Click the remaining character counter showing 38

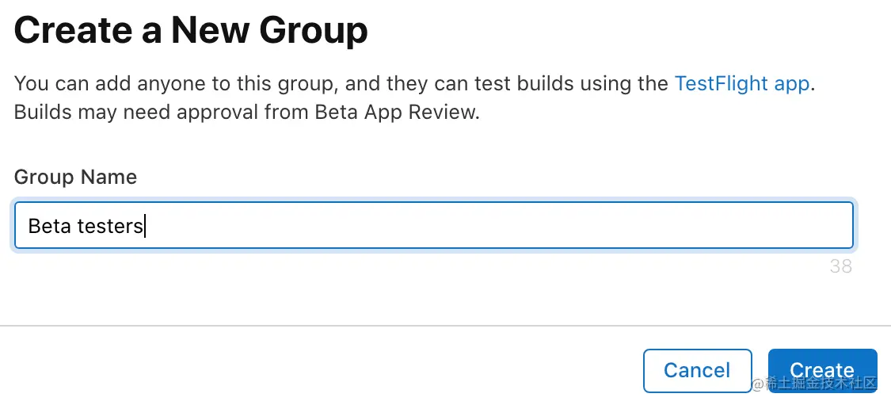tap(840, 266)
